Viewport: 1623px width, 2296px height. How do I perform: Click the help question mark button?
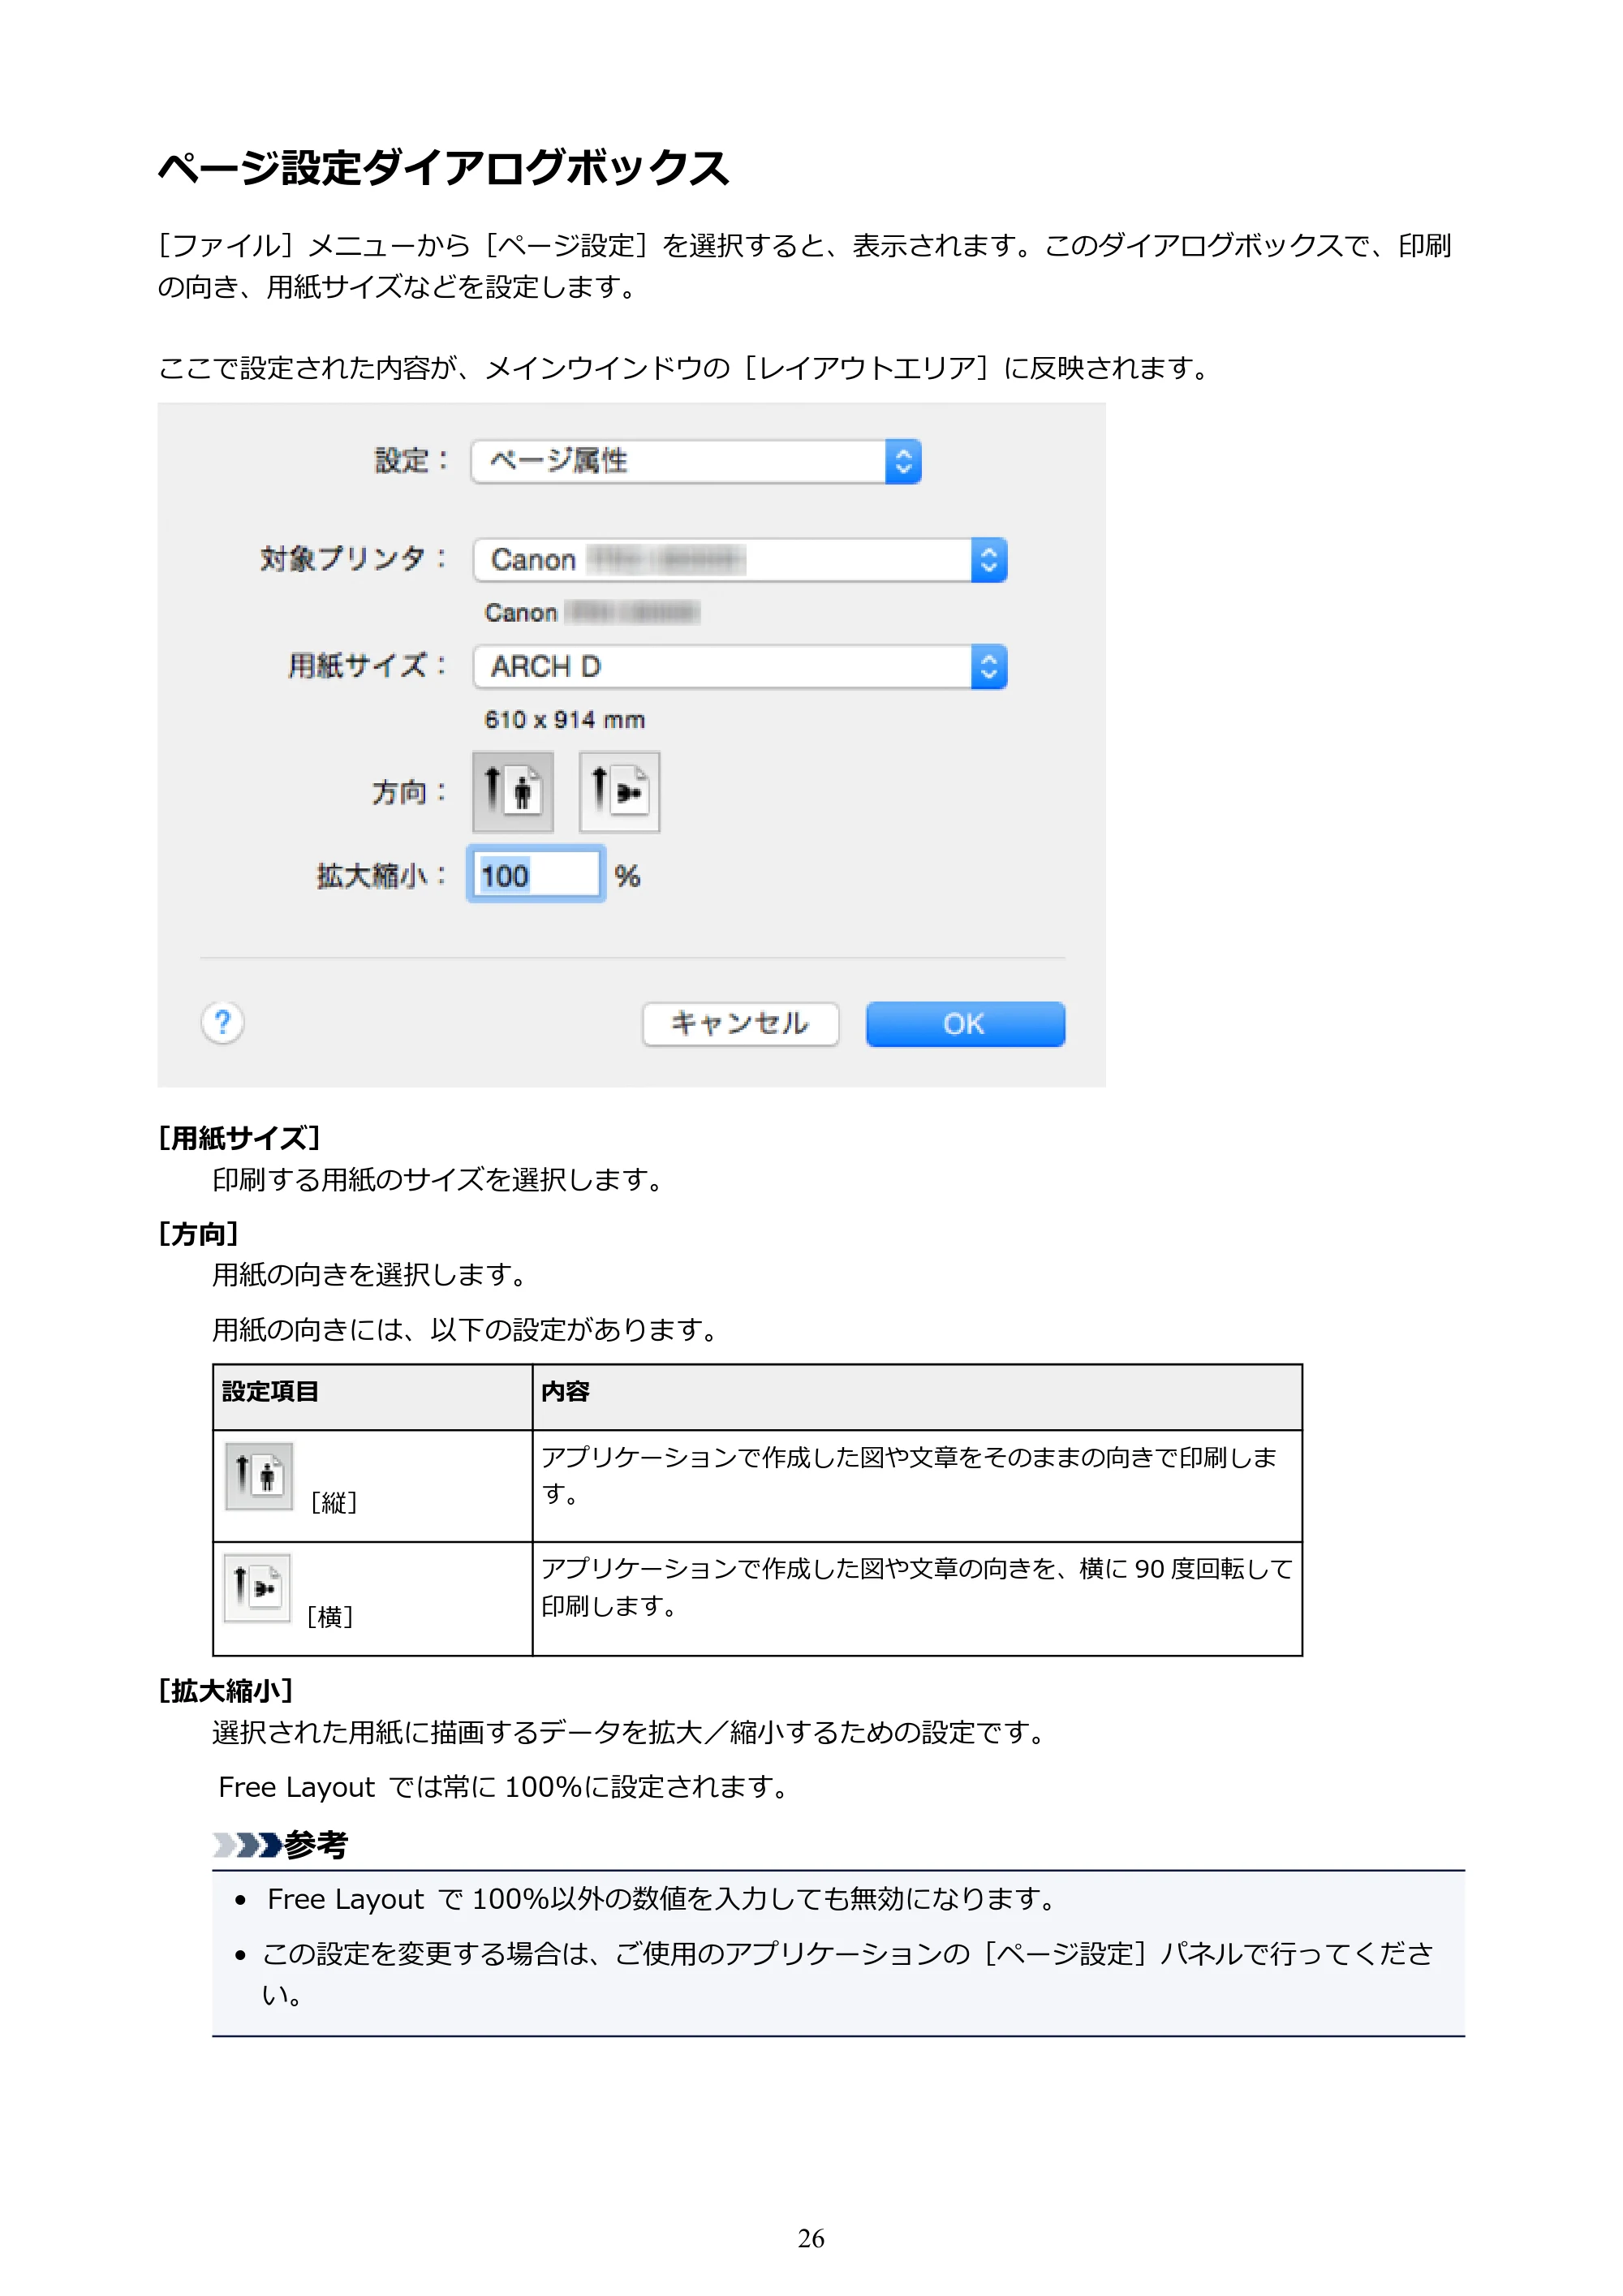tap(223, 1022)
